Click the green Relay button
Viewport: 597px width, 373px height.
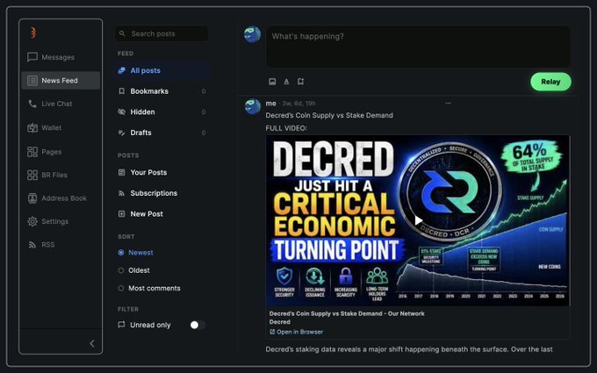point(550,82)
